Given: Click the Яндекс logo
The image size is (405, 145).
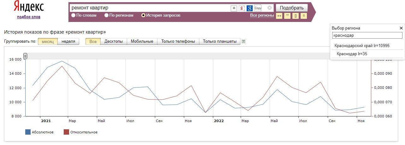Looking at the screenshot, I should click(29, 7).
